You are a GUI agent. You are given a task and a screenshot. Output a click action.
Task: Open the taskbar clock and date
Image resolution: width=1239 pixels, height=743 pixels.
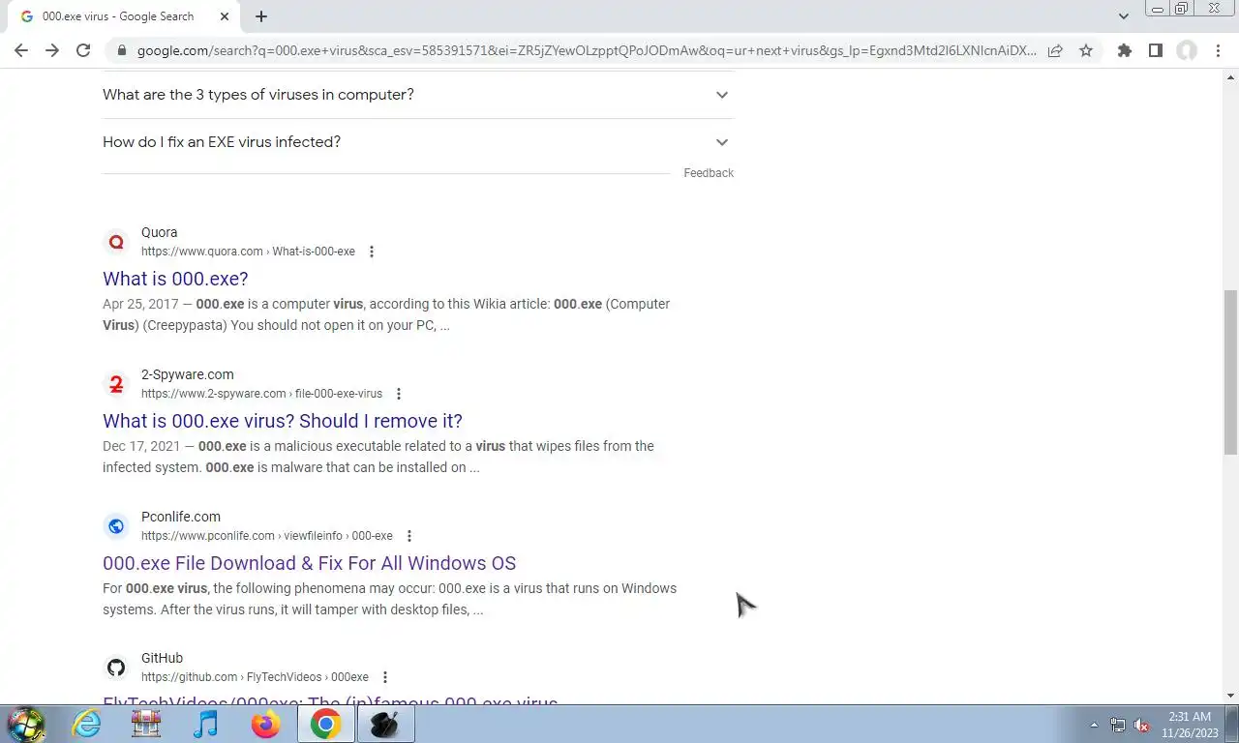(1190, 725)
